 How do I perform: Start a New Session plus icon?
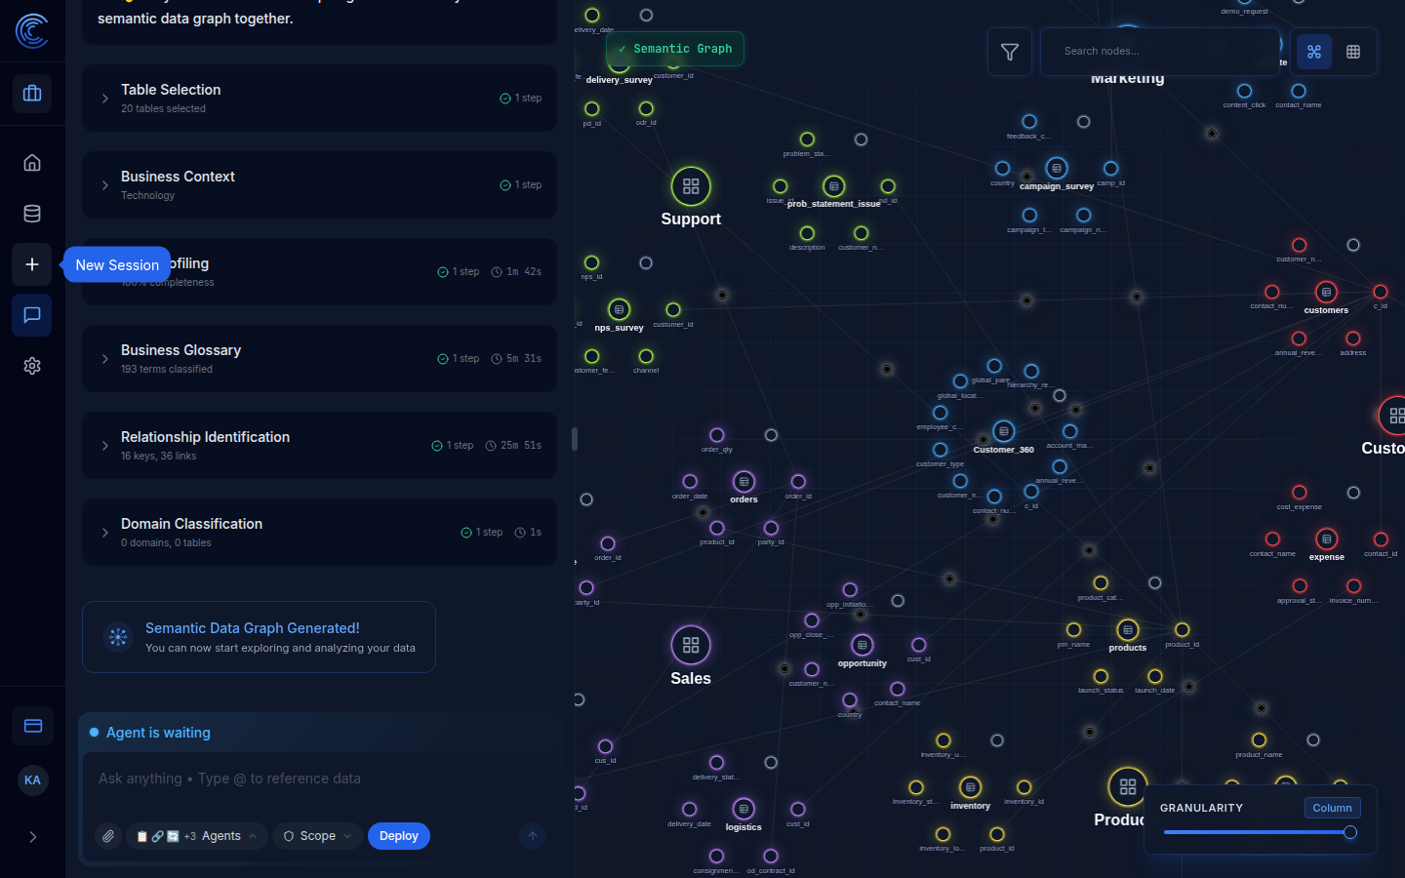pyautogui.click(x=32, y=264)
